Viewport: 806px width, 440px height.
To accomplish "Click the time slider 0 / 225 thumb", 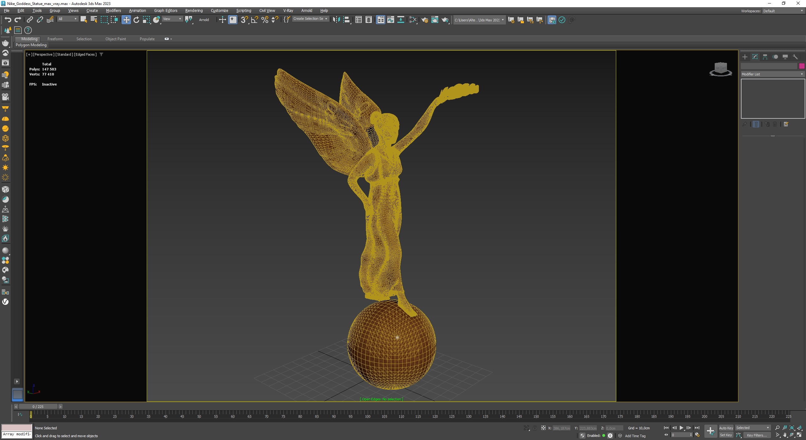I will point(38,406).
